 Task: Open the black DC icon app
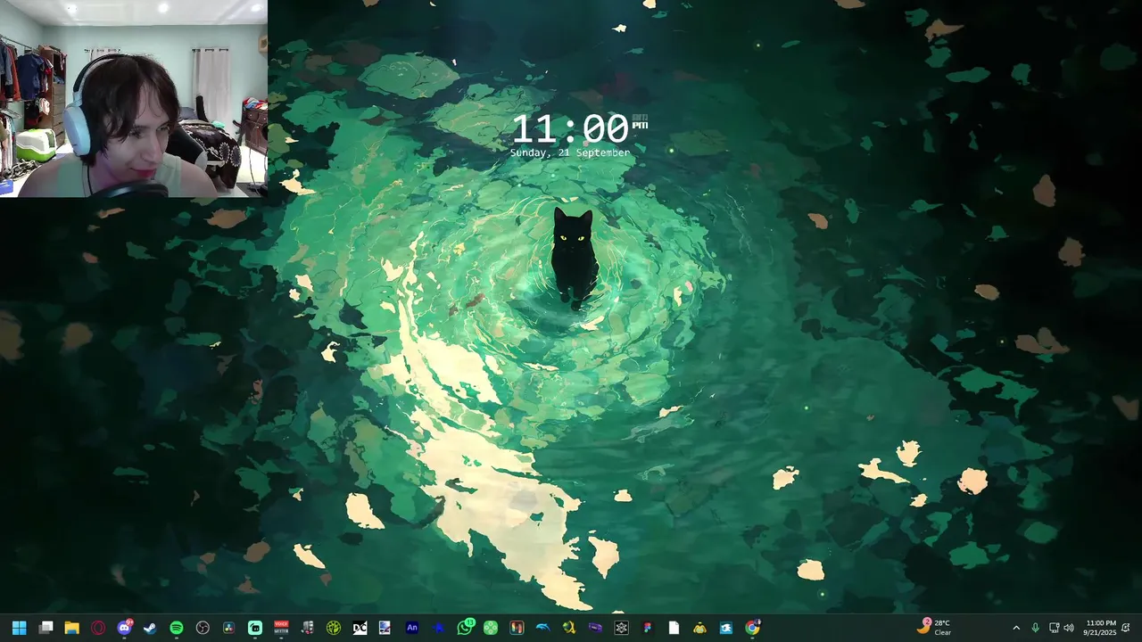tap(360, 628)
